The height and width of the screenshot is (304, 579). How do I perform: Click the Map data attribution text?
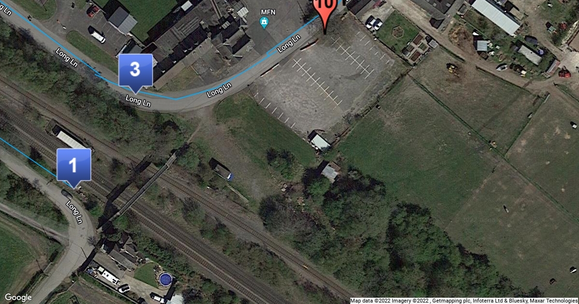[464, 300]
